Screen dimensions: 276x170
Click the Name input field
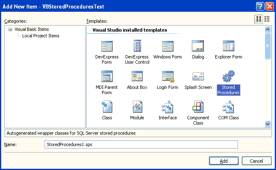point(141,144)
